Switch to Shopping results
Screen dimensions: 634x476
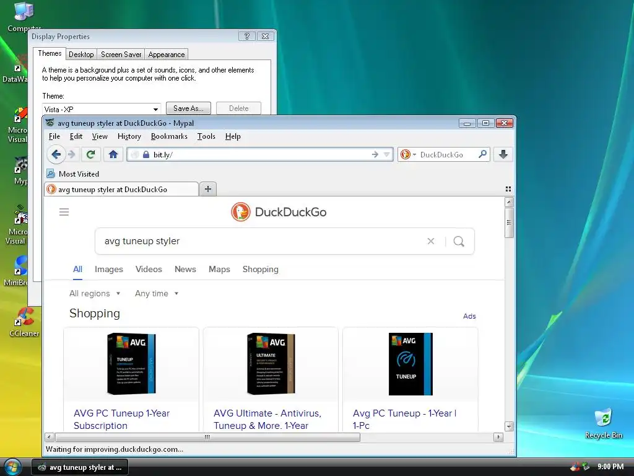pos(261,270)
